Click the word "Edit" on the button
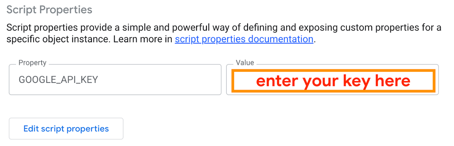Viewport: 454px width, 146px height. click(x=30, y=129)
